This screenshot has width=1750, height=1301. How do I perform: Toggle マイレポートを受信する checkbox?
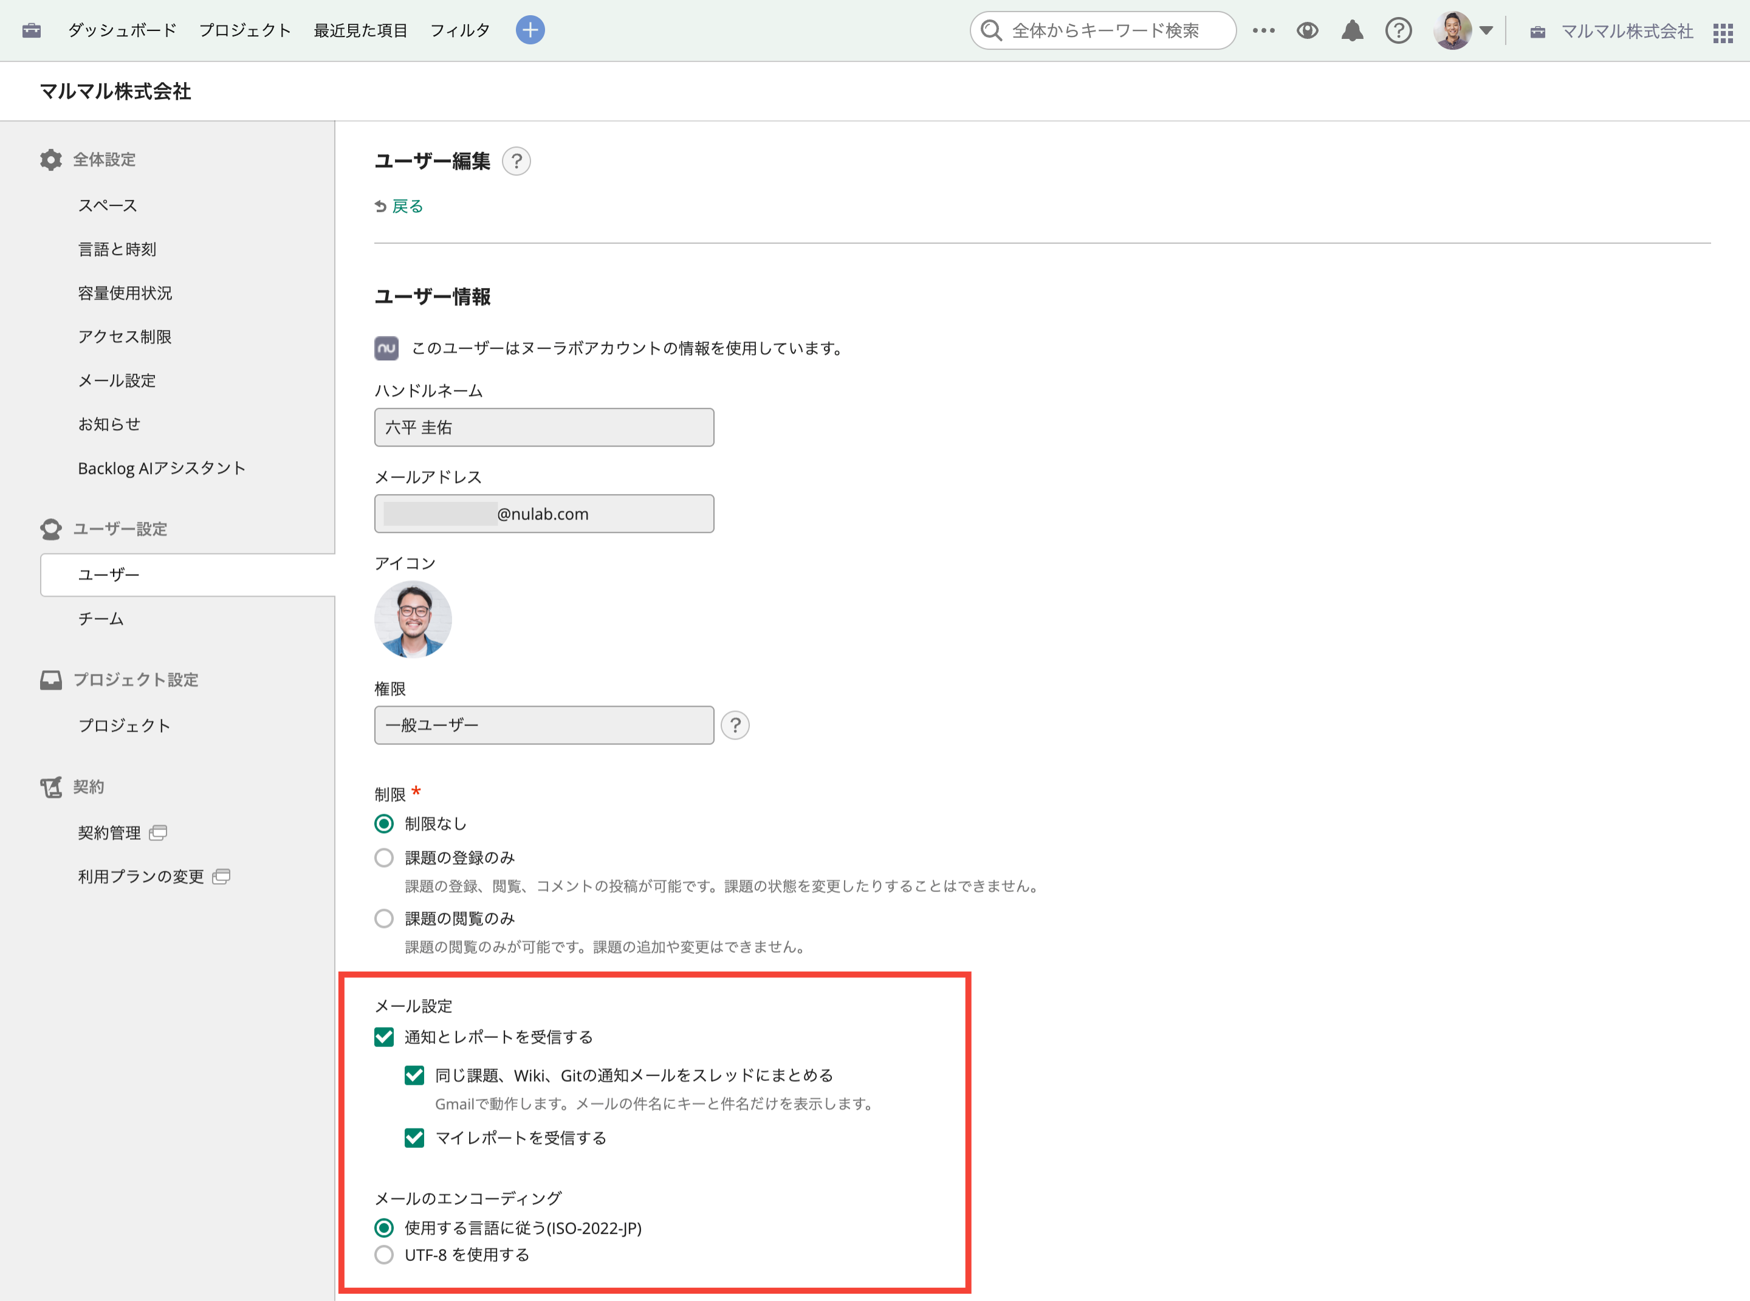point(414,1138)
